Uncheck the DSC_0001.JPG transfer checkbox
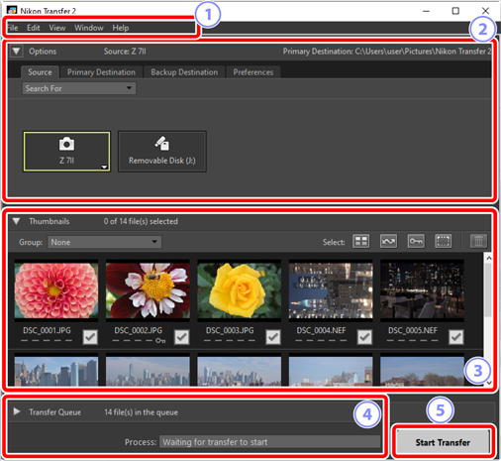Image resolution: width=501 pixels, height=461 pixels. point(90,337)
